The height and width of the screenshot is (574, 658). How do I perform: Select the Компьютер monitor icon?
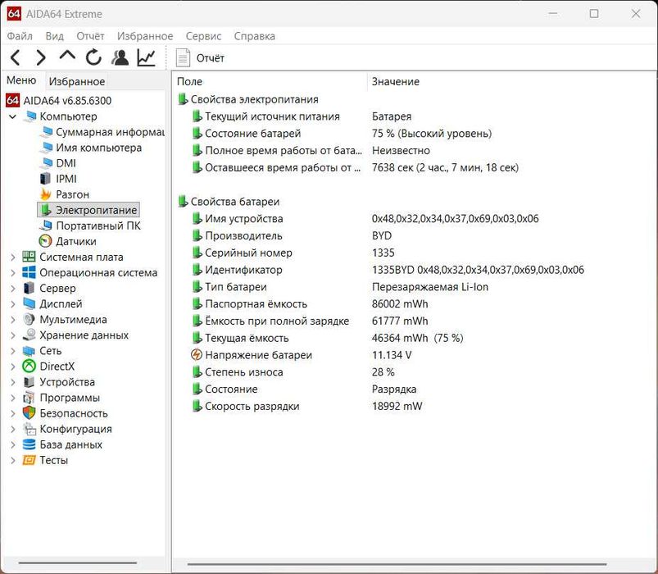pos(29,116)
